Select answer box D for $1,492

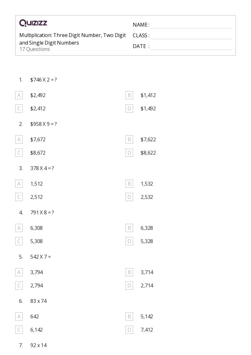tap(129, 108)
